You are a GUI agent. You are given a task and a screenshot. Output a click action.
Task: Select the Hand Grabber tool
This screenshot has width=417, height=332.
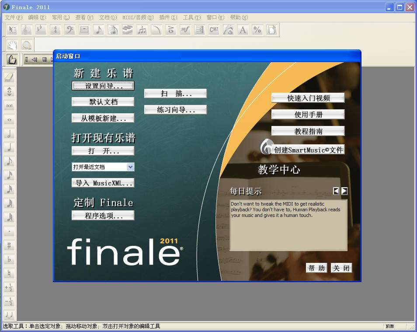coord(12,45)
